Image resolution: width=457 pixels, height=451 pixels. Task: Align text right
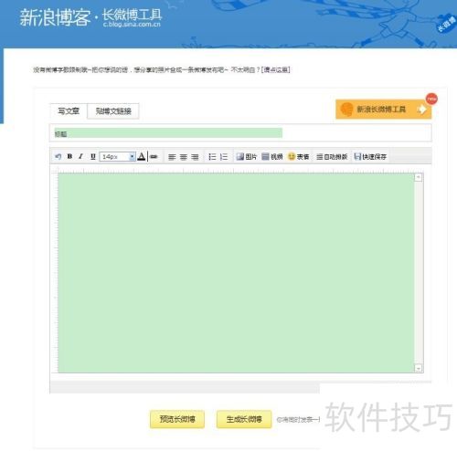[x=195, y=157]
